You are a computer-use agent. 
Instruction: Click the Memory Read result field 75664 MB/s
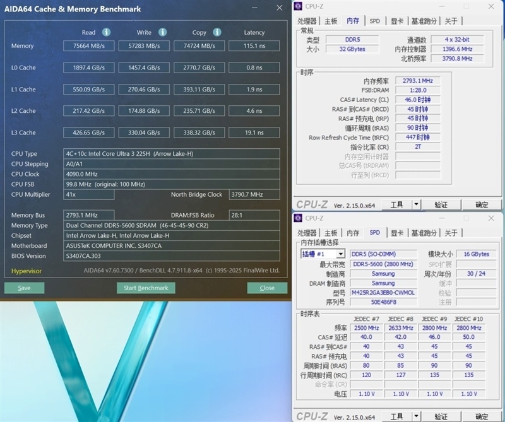pos(88,46)
